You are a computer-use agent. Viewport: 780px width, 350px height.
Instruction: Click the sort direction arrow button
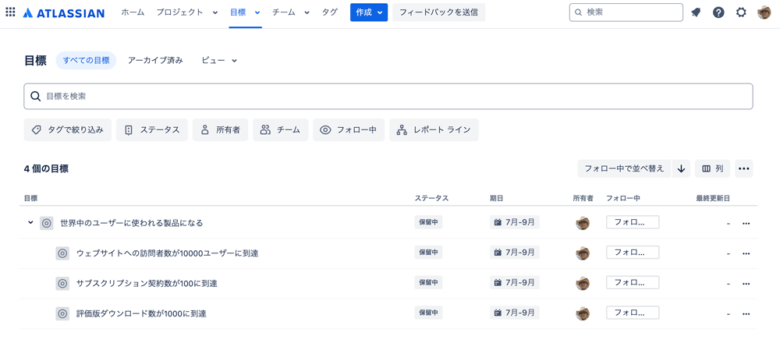[x=682, y=168]
